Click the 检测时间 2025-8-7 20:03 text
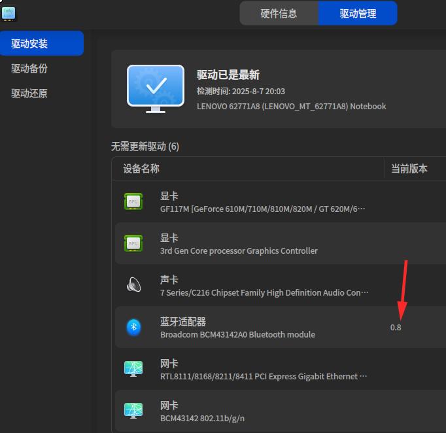 [241, 92]
